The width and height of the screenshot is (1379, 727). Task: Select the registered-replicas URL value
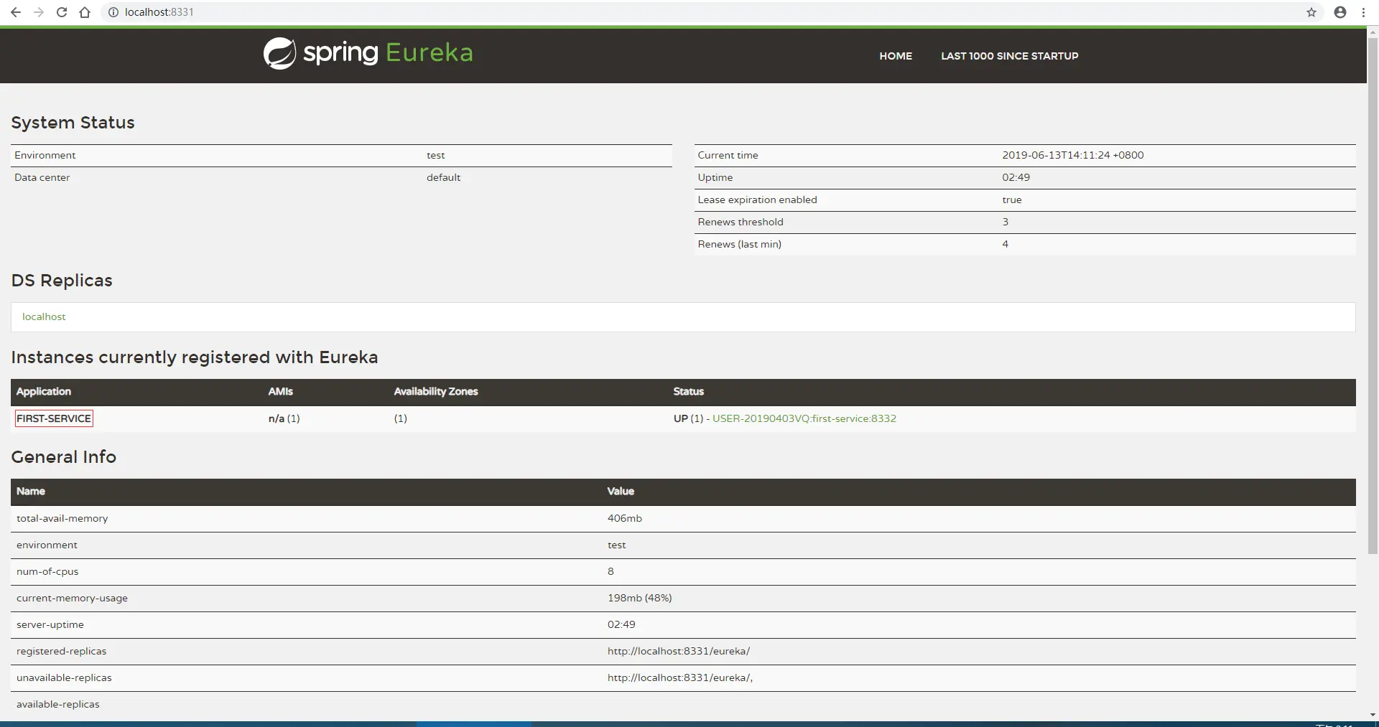point(679,651)
